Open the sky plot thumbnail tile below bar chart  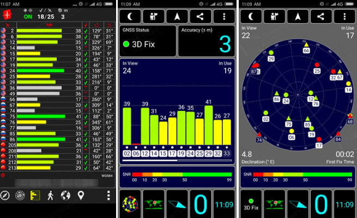coord(131,203)
